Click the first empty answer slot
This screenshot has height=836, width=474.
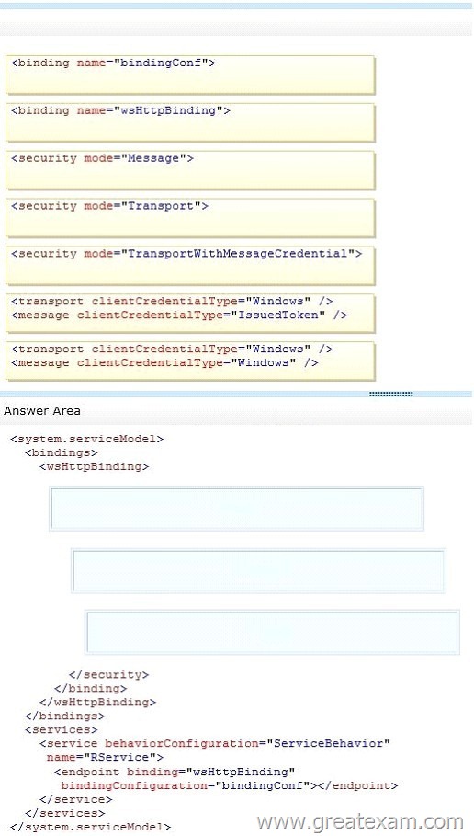pos(236,508)
